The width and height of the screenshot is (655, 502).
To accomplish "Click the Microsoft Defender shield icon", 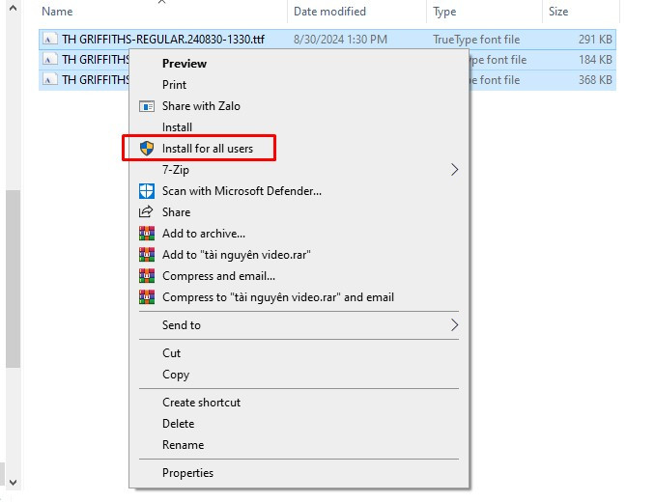I will [147, 191].
